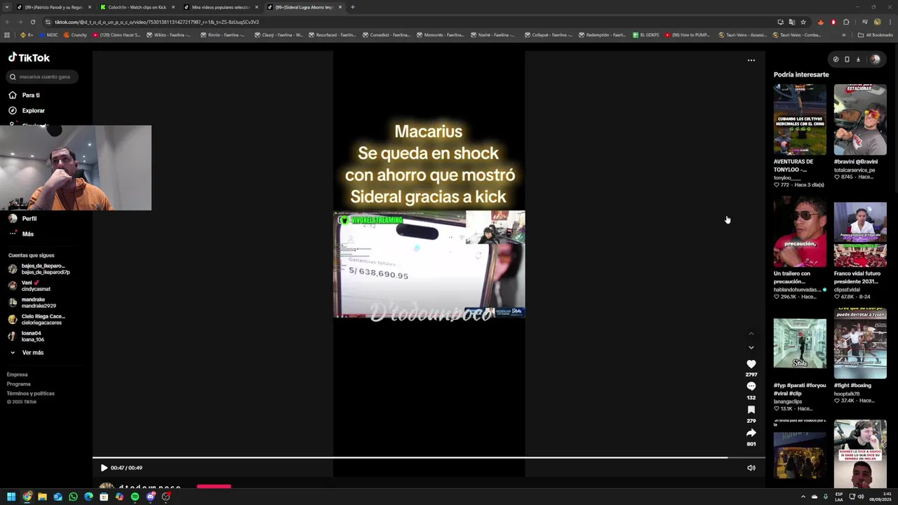
Task: Click the browser address bar URL
Action: [x=157, y=22]
